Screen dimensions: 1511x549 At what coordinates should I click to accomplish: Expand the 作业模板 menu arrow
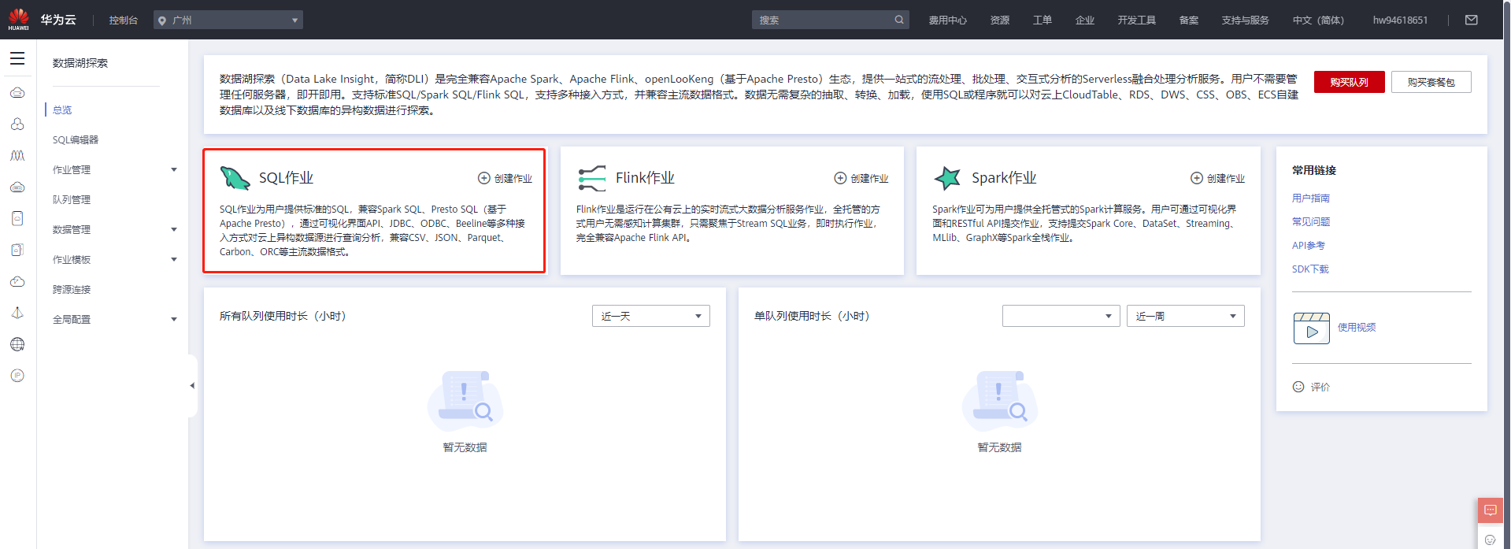point(174,259)
